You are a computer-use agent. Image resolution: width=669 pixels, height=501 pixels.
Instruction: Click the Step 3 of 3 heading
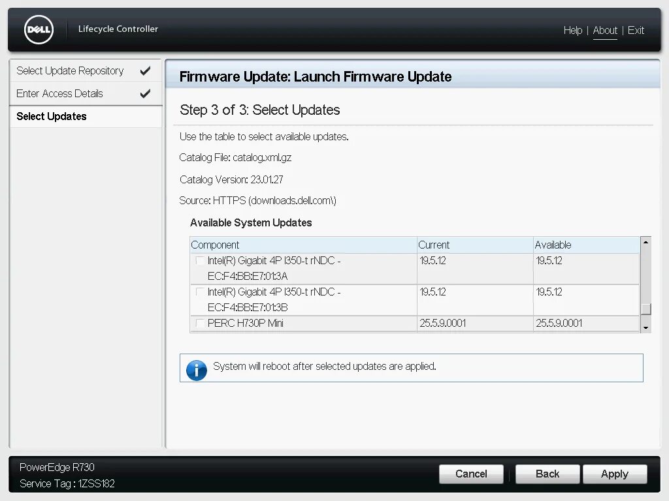[259, 110]
